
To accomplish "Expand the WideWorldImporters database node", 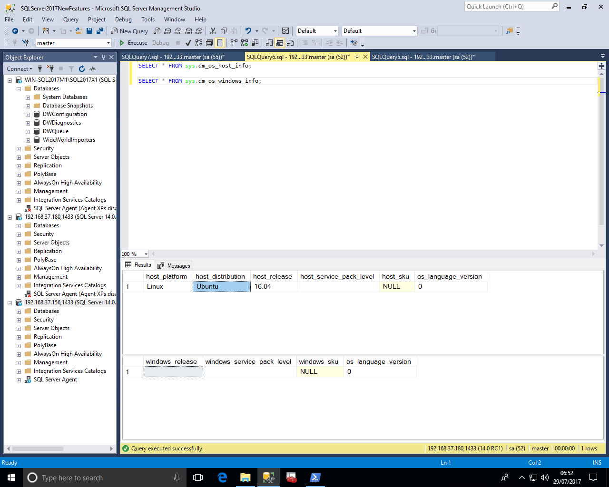I will click(x=28, y=140).
